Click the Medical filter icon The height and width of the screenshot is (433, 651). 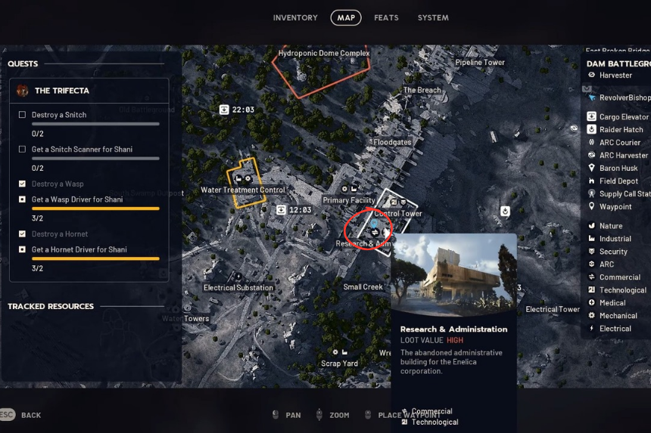[x=592, y=302]
